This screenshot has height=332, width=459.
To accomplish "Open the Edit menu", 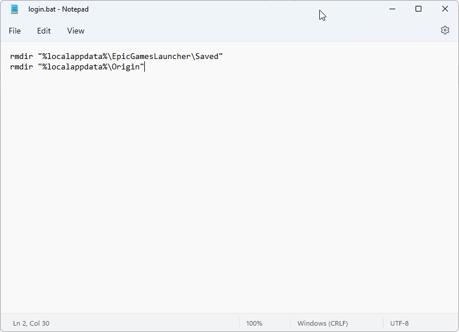I will (44, 31).
